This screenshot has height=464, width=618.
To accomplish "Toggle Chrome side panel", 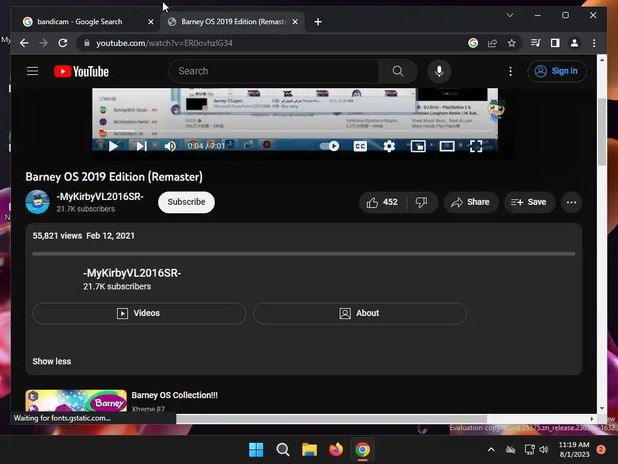I will point(555,43).
